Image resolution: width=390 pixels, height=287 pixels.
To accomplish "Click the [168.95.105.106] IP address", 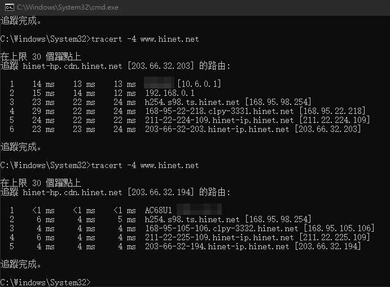I will 339,228.
